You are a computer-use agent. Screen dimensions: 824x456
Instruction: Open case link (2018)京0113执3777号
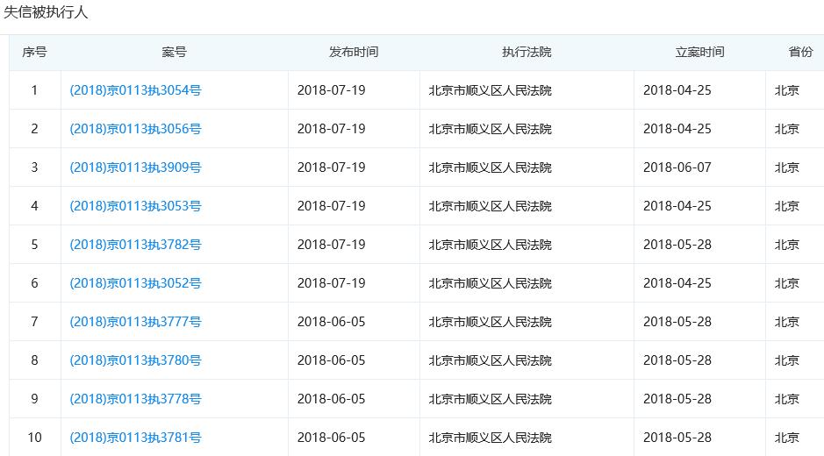[x=136, y=322]
